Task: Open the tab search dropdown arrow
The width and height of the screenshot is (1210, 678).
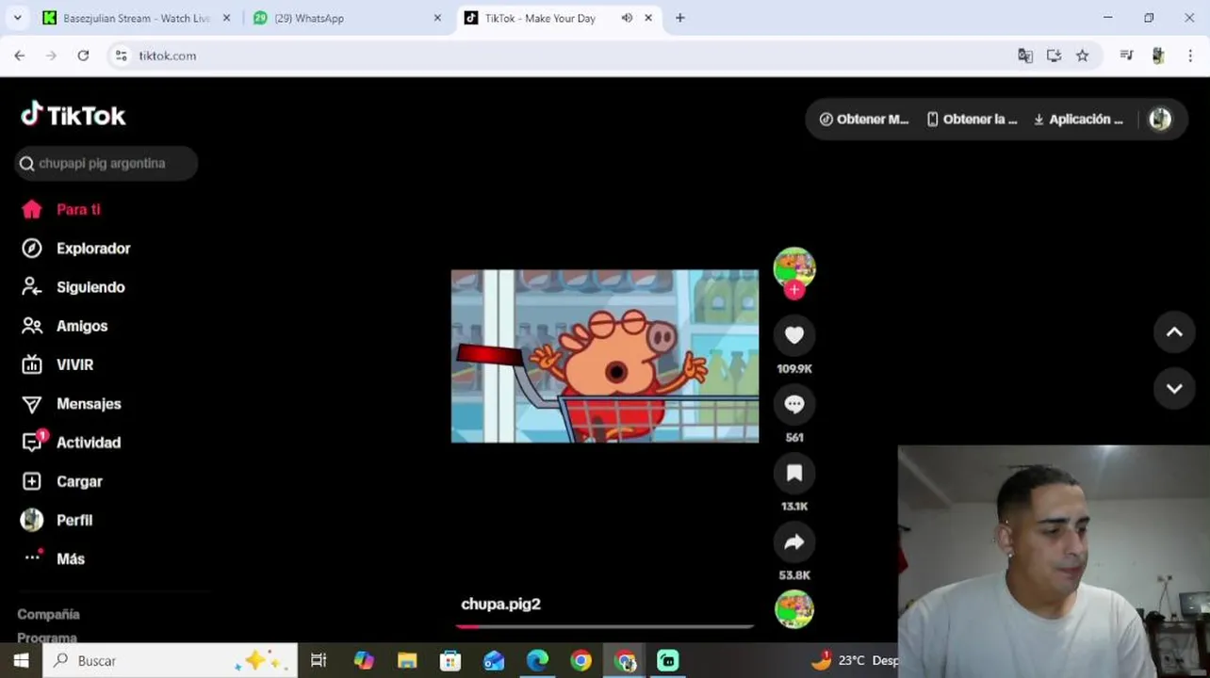Action: click(17, 18)
